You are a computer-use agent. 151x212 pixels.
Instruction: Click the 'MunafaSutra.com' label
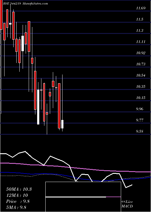[35, 4]
